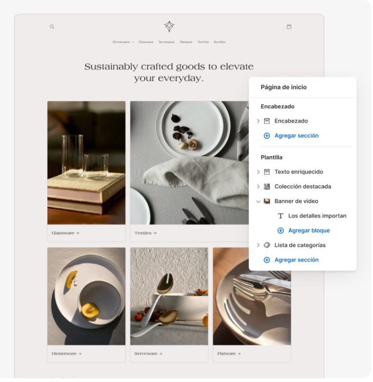Click the Colección destacada thumbnail icon

click(267, 187)
